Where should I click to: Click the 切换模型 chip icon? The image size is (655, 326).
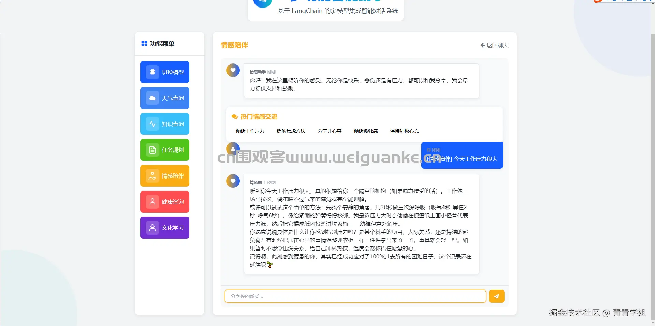pyautogui.click(x=152, y=72)
